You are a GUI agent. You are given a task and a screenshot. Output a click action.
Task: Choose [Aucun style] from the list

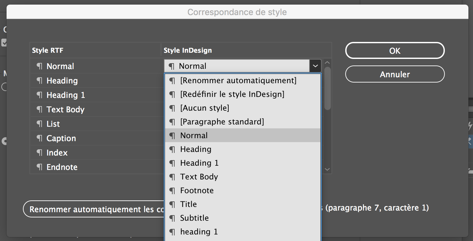coord(242,108)
